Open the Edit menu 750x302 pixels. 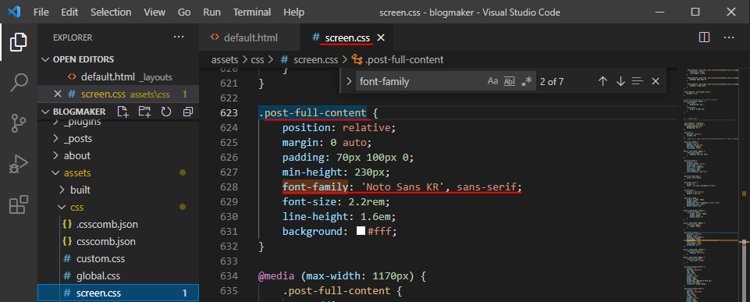69,12
